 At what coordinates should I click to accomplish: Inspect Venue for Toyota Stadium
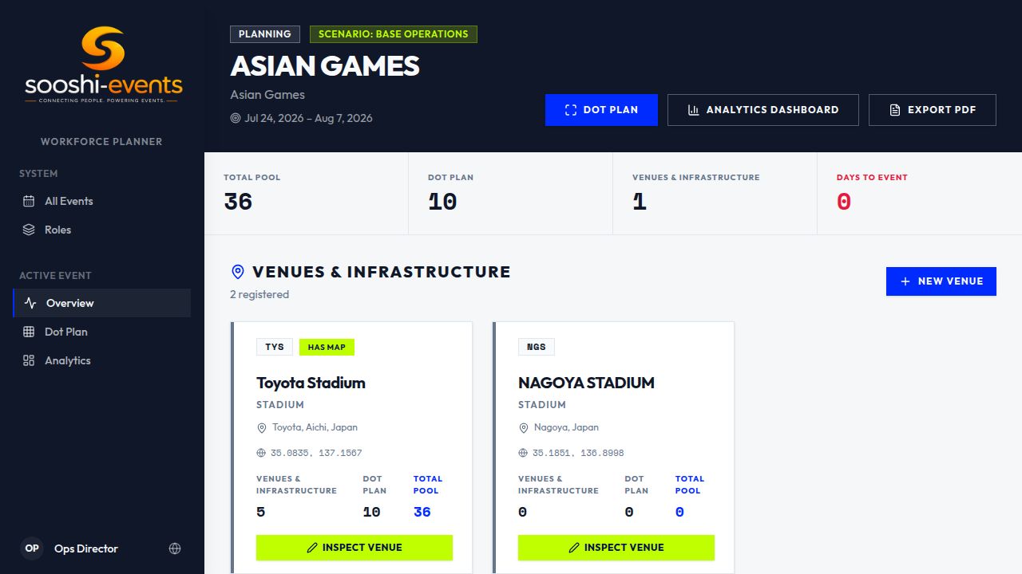(355, 548)
